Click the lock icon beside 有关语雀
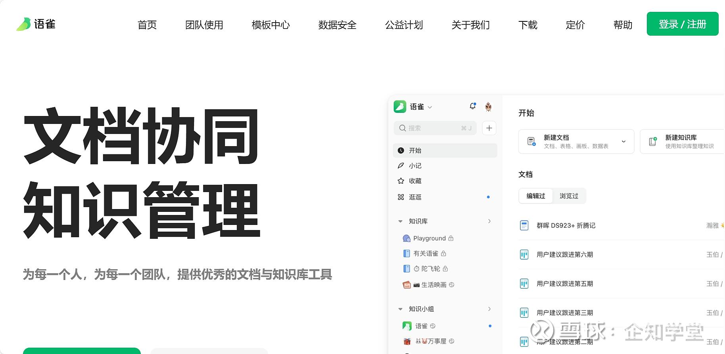 click(x=443, y=253)
